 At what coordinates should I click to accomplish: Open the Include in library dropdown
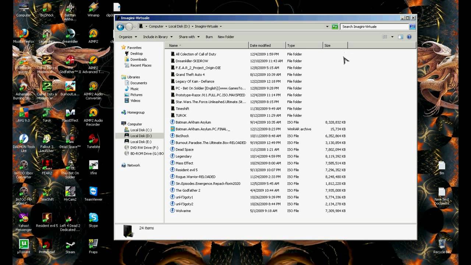point(157,37)
